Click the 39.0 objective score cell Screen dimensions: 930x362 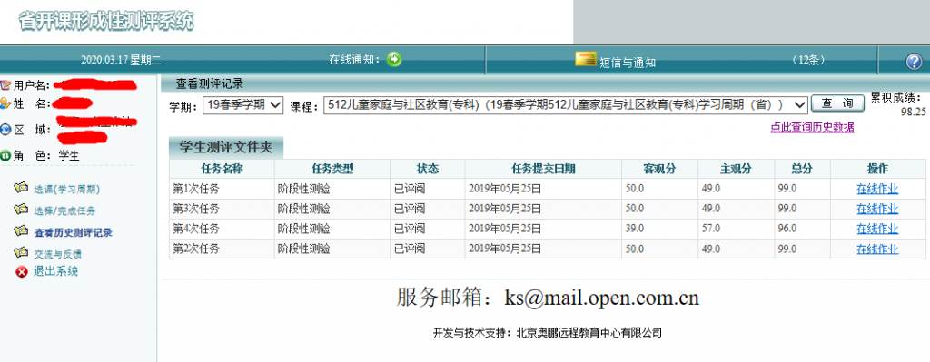[x=659, y=230]
